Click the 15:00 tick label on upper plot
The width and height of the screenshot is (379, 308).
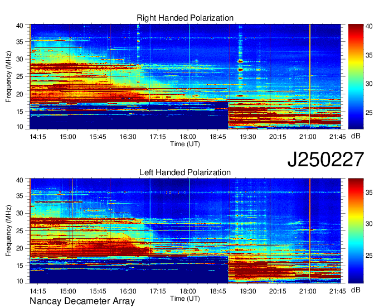[x=68, y=137]
